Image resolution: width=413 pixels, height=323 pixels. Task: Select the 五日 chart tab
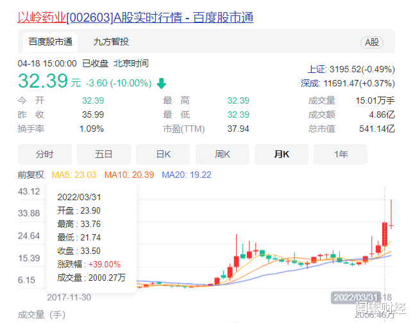104,154
